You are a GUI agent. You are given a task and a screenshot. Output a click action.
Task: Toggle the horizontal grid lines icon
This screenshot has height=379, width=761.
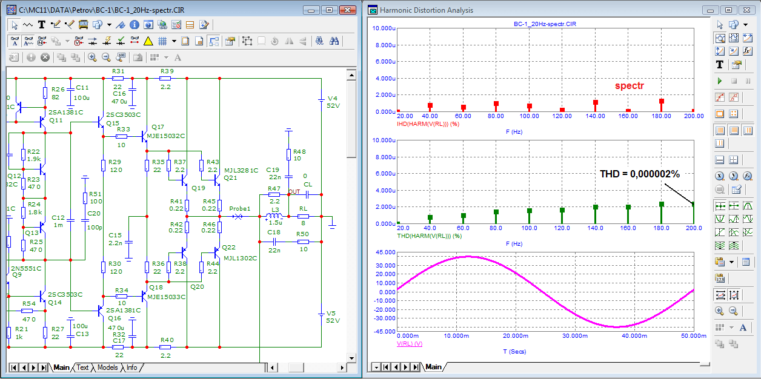tap(734, 130)
